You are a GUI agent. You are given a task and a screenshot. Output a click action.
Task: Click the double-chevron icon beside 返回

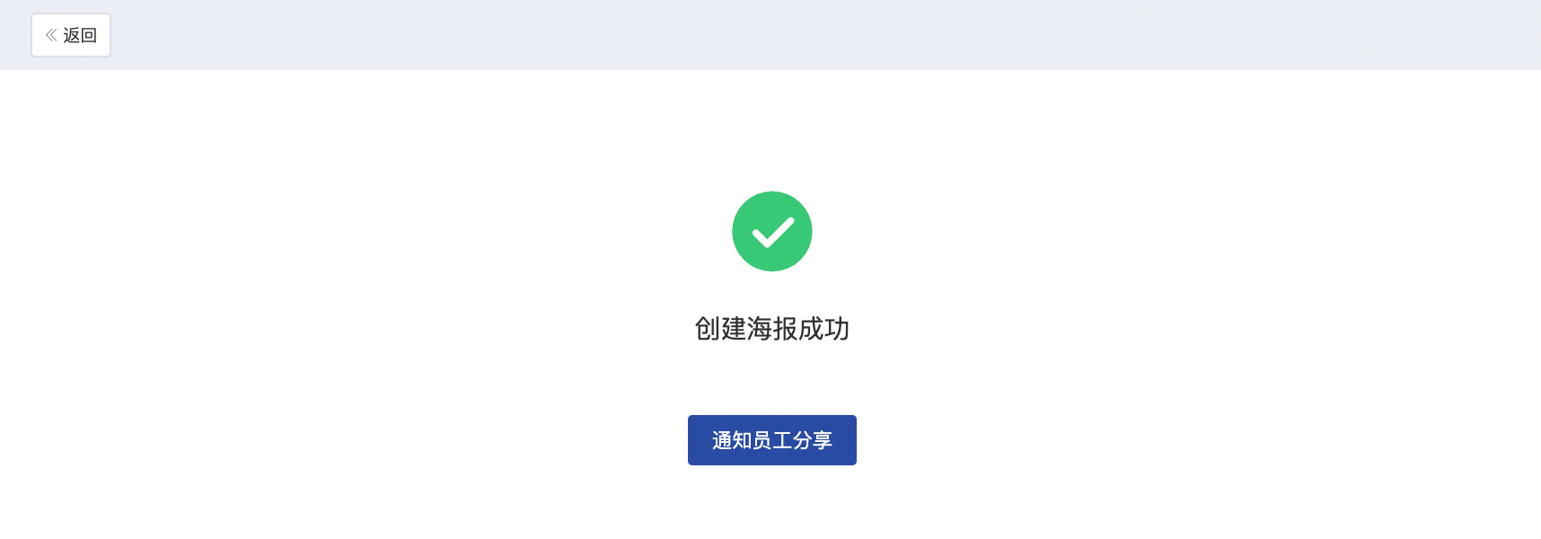[x=51, y=35]
